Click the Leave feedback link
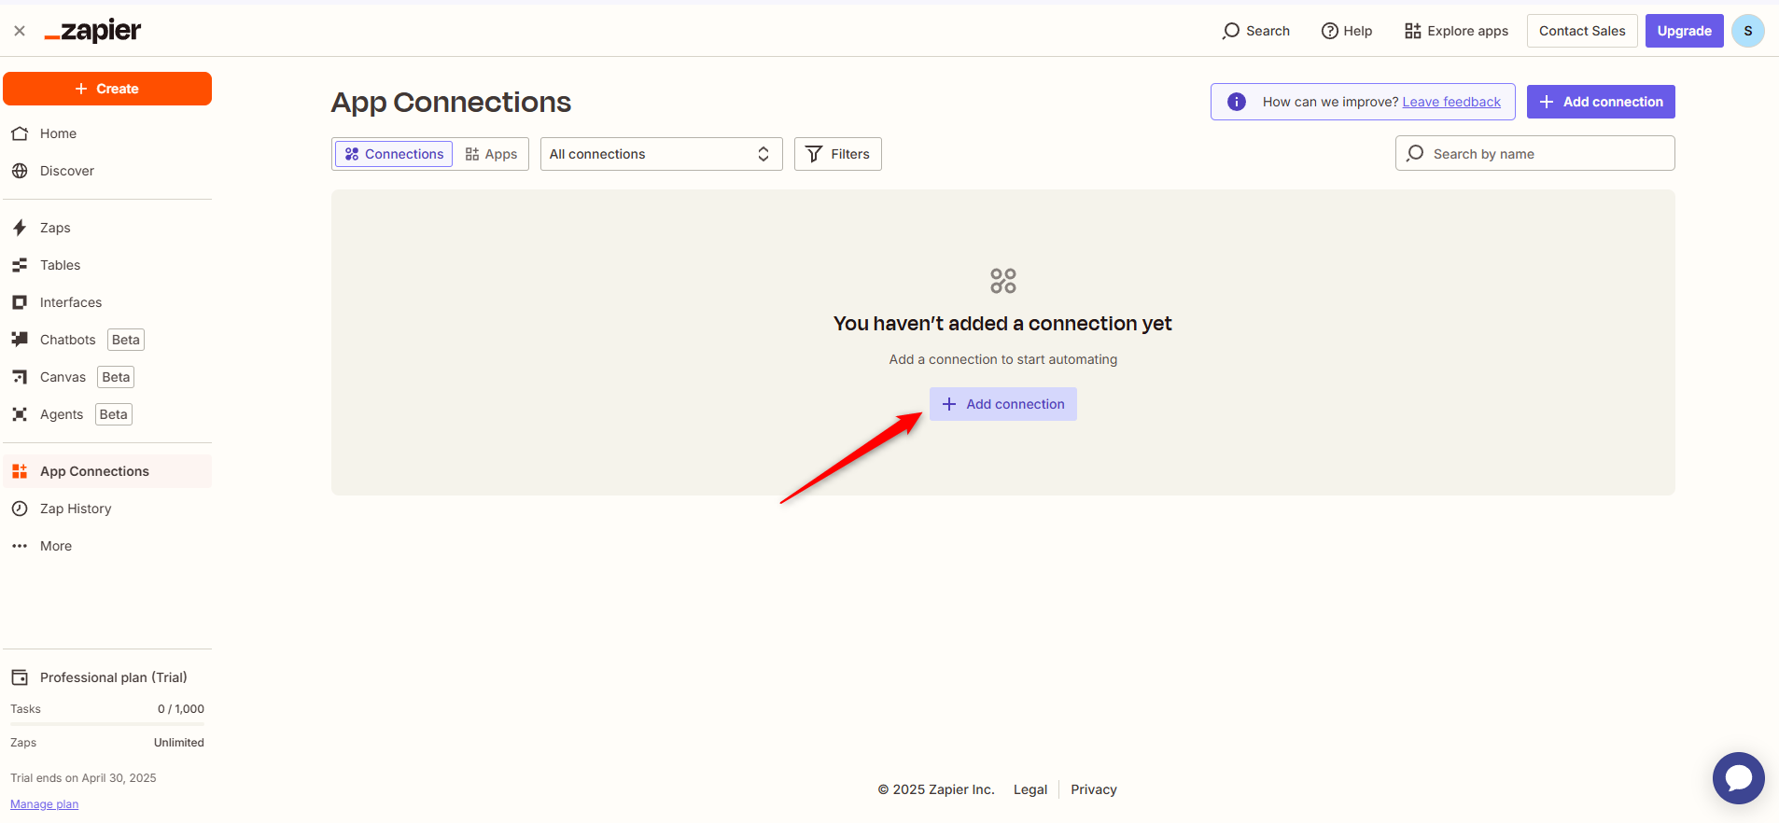The height and width of the screenshot is (823, 1779). pos(1451,102)
